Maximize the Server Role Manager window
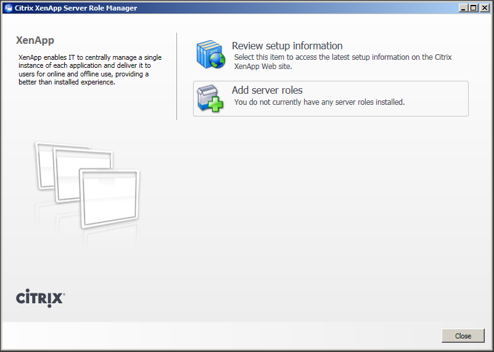The height and width of the screenshot is (352, 494). pyautogui.click(x=474, y=8)
